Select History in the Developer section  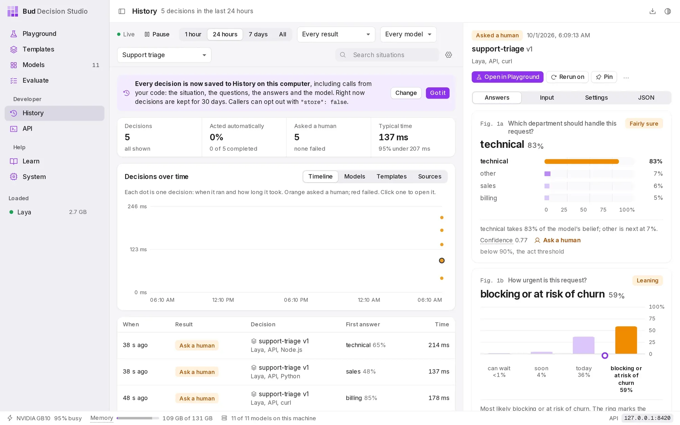54,113
